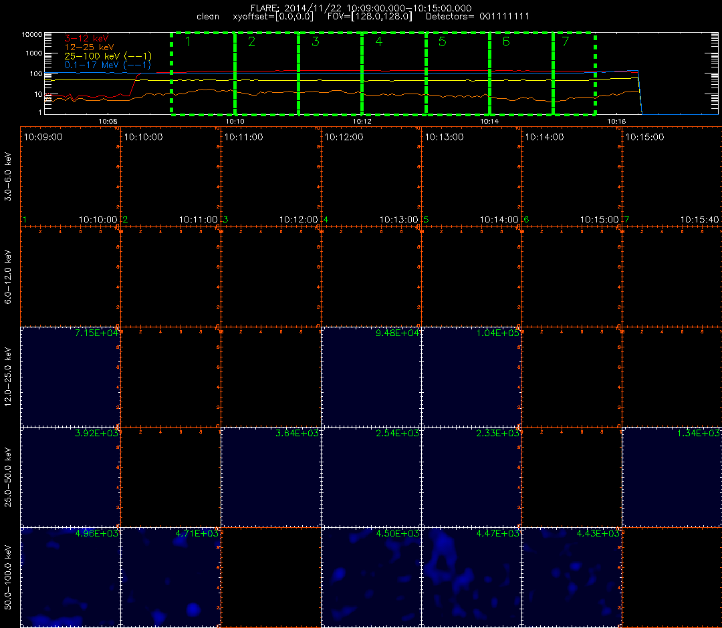Click the 10:12 tick label on time axis

[x=362, y=122]
